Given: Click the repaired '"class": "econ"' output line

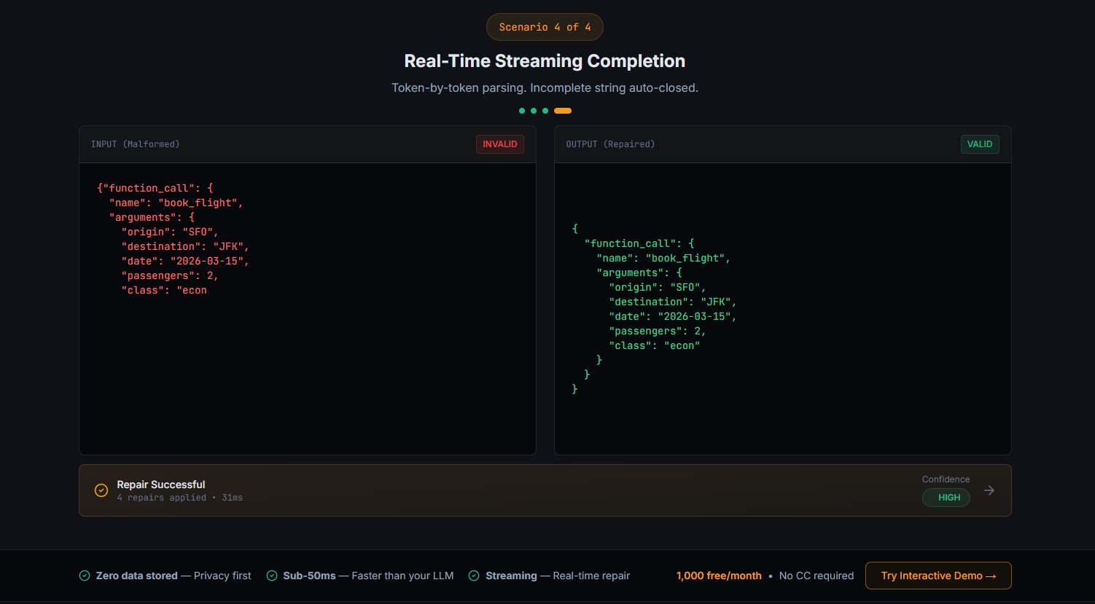Looking at the screenshot, I should [x=654, y=345].
